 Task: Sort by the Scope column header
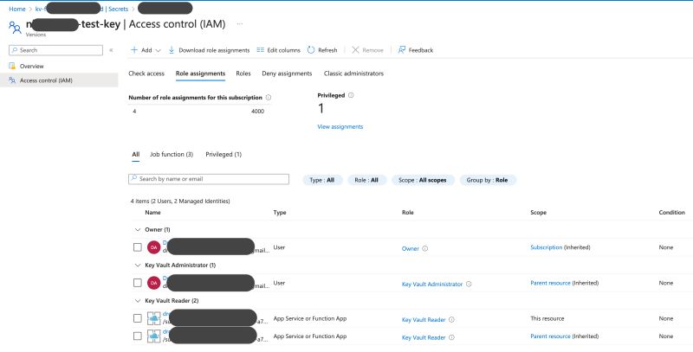click(x=538, y=212)
